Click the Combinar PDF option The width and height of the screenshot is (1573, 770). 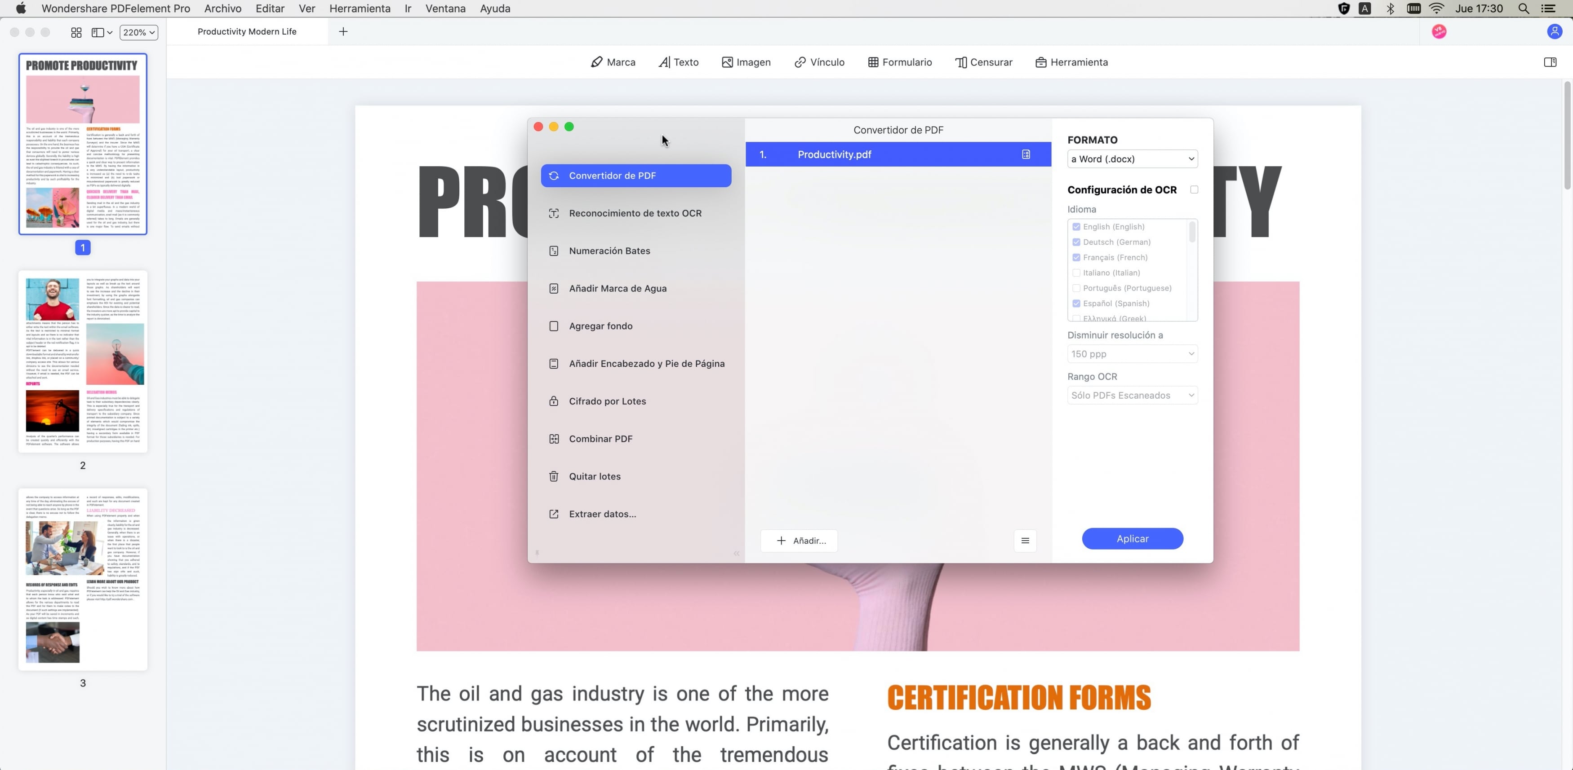(x=600, y=438)
